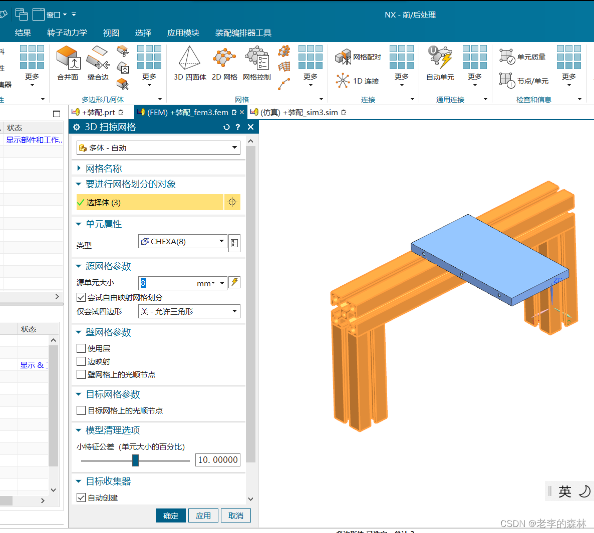Click the 合并面 merge face icon
The image size is (594, 533).
68,58
